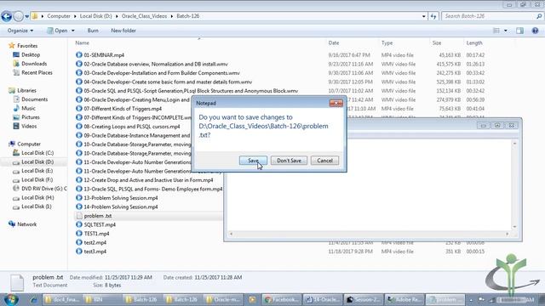Toggle the preview pane
The width and height of the screenshot is (545, 306).
coord(519,31)
